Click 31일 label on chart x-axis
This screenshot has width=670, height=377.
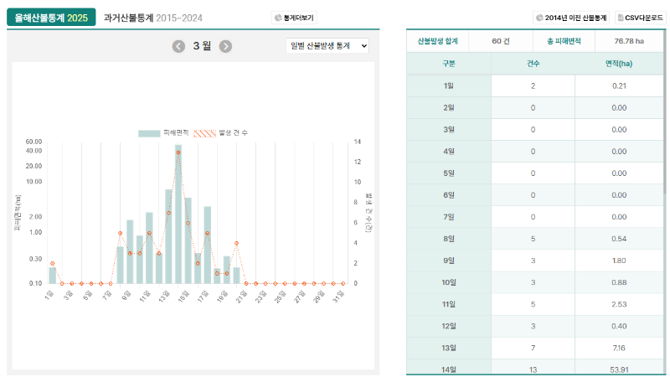tap(338, 296)
